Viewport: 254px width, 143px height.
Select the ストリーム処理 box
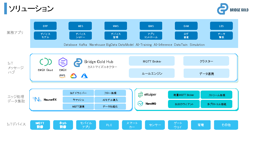[216, 95]
